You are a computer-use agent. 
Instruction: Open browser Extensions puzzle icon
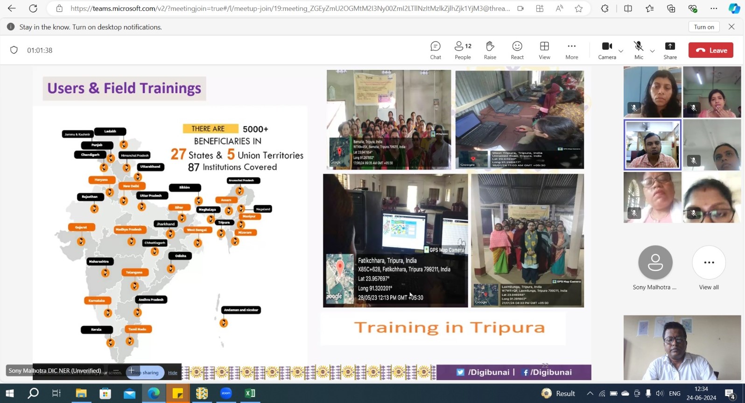coord(605,8)
